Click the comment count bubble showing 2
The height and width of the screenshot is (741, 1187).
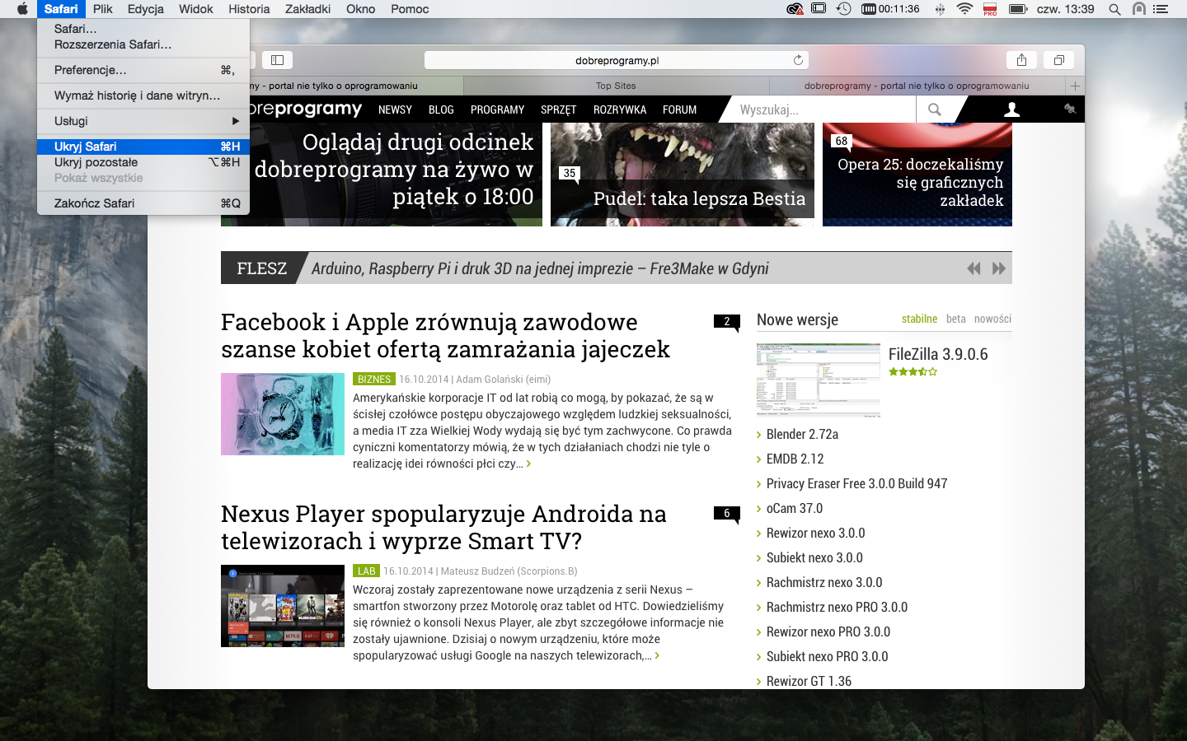727,322
